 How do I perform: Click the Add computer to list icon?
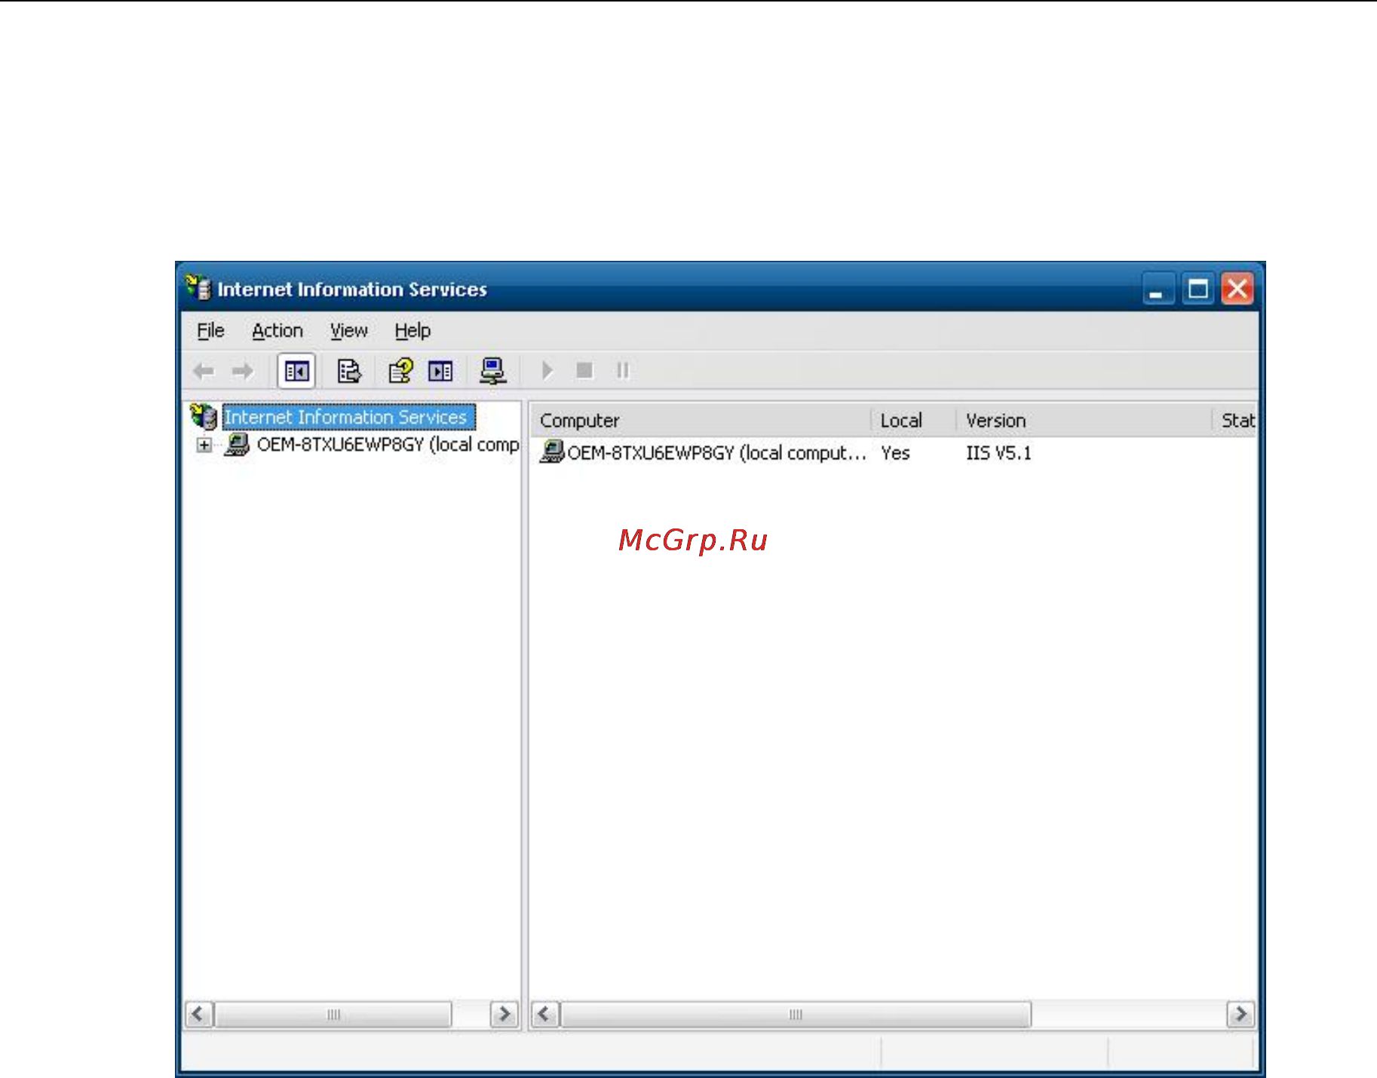click(x=492, y=371)
